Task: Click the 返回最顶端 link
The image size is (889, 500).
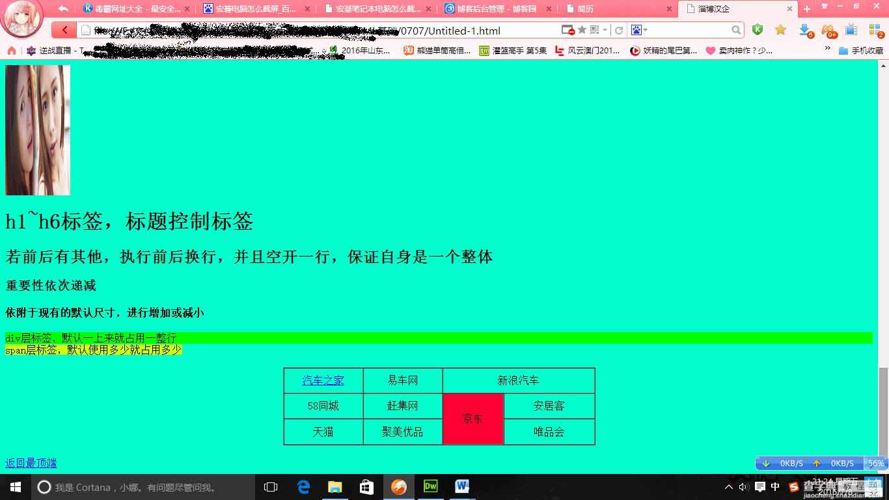Action: click(x=31, y=463)
